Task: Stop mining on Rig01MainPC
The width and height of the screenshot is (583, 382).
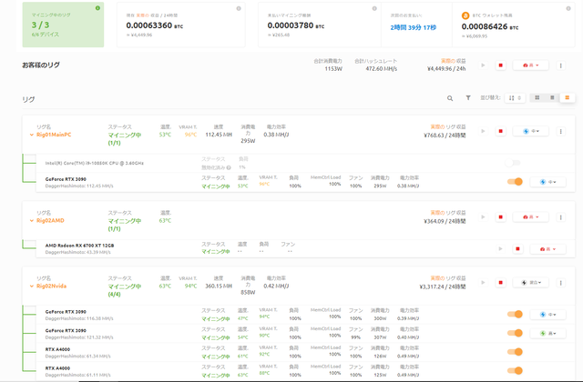Action: click(x=500, y=131)
